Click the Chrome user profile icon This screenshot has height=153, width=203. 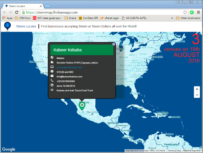pos(179,2)
